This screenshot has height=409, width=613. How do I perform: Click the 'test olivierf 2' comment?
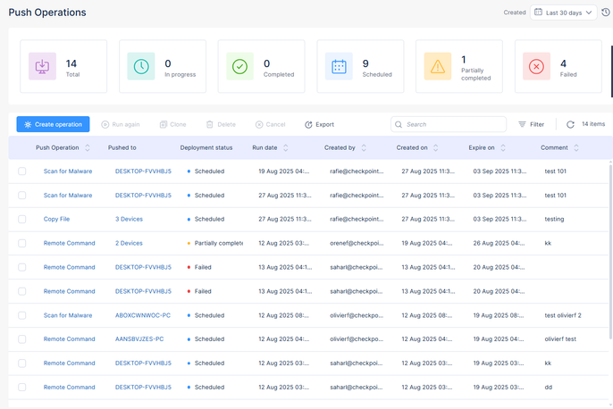coord(563,315)
